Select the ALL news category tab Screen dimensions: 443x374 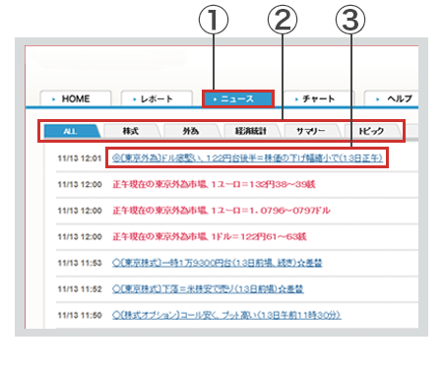(x=72, y=131)
